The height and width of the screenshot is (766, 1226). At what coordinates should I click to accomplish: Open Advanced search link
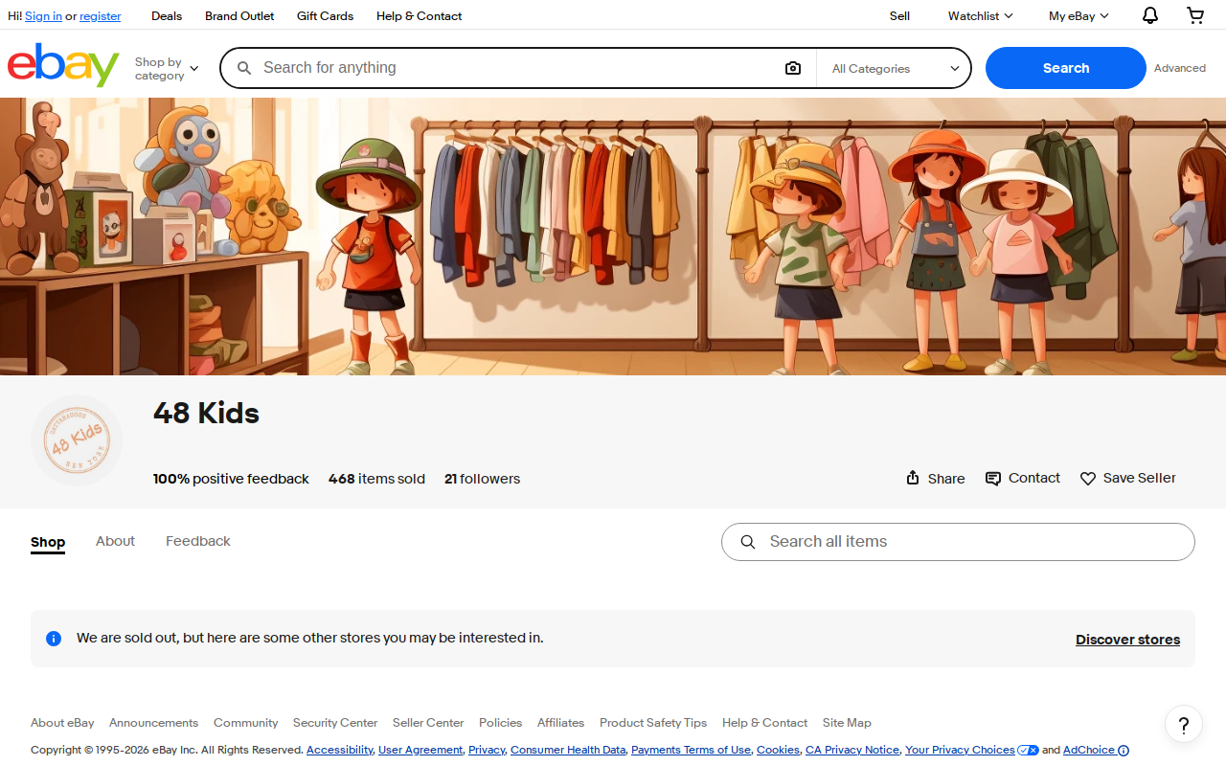click(1180, 68)
